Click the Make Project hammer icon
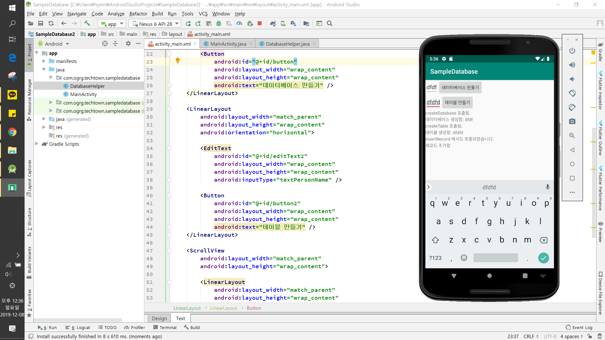The height and width of the screenshot is (340, 605). [x=87, y=24]
